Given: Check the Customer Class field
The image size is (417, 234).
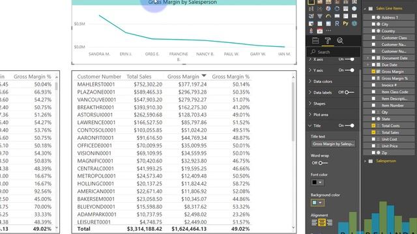Looking at the screenshot, I should pyautogui.click(x=373, y=38).
